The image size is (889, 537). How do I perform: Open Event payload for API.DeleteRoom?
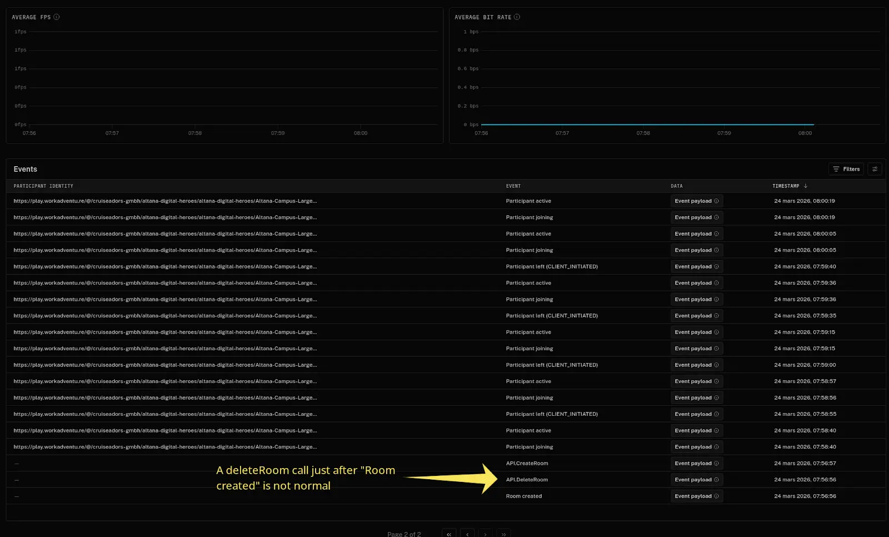click(x=697, y=480)
